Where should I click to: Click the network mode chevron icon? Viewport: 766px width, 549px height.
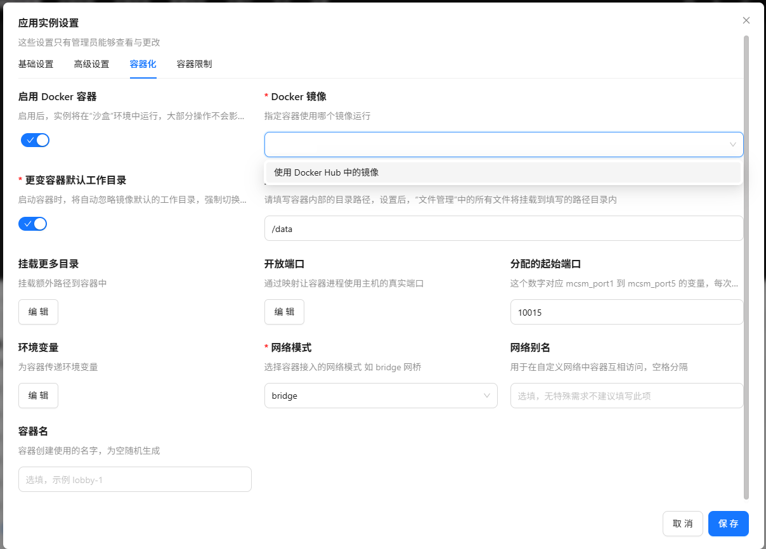tap(487, 396)
